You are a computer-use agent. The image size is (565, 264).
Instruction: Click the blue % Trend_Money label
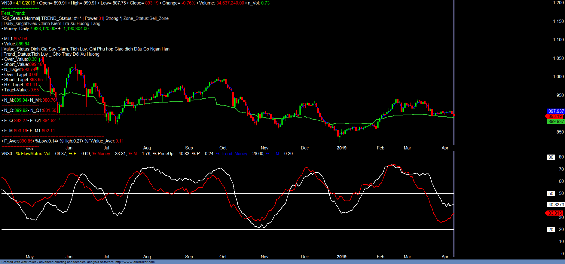(x=231, y=154)
